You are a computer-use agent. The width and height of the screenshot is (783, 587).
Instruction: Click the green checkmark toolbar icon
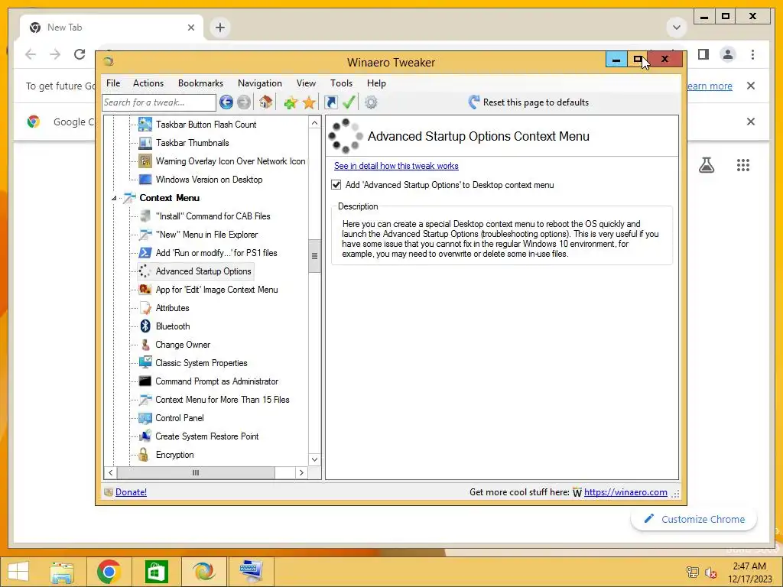point(349,102)
